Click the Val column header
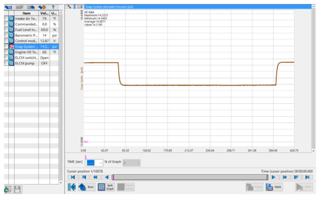This screenshot has width=320, height=198. coord(44,13)
